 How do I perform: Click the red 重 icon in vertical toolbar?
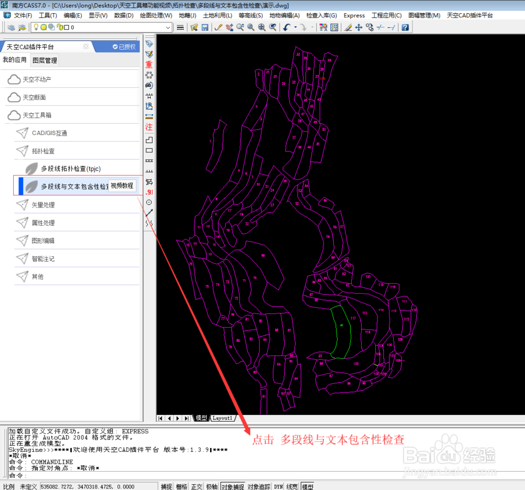(149, 64)
